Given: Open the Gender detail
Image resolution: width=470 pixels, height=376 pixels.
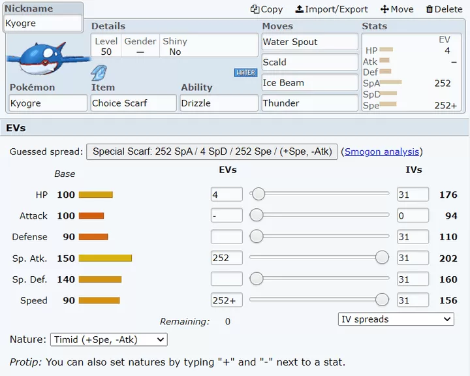Looking at the screenshot, I should (140, 46).
